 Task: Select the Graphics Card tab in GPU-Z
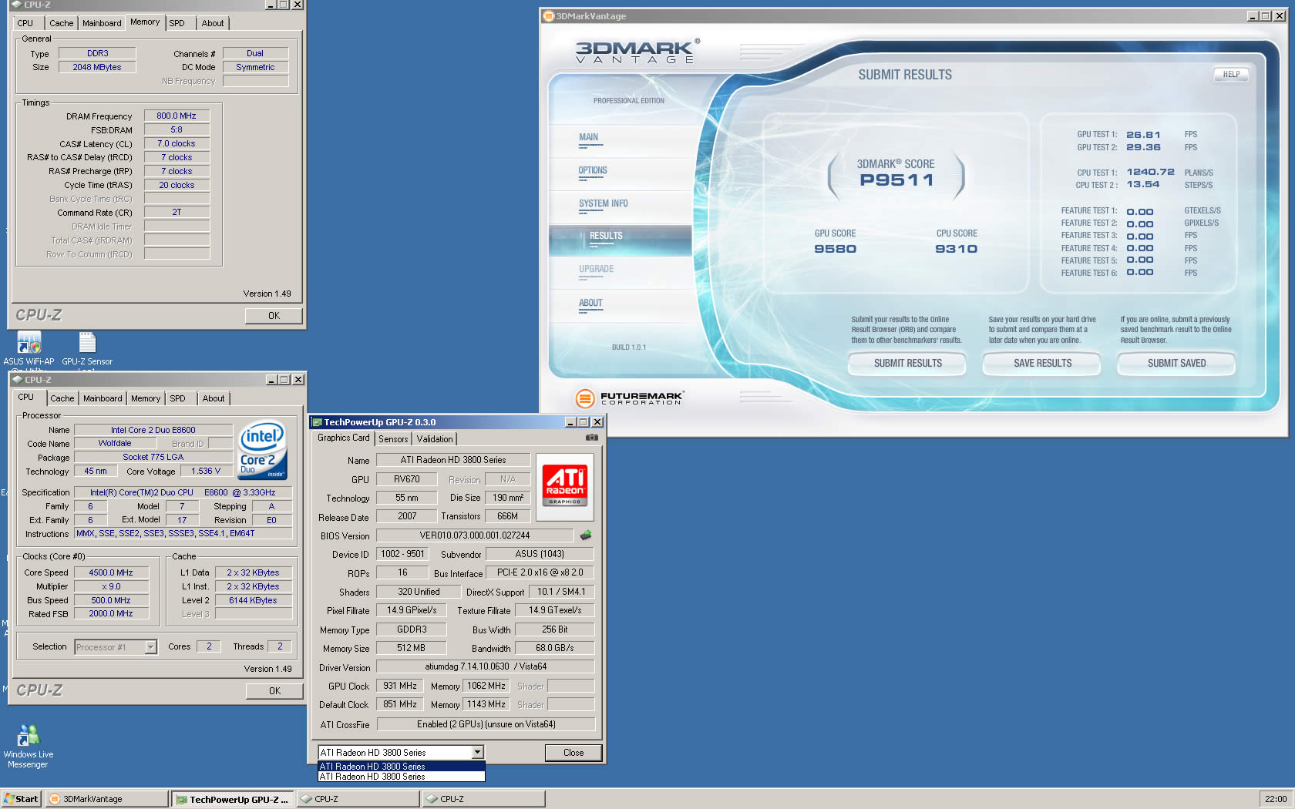[x=344, y=438]
